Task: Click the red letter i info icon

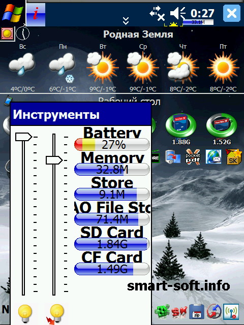Action: tap(36, 15)
